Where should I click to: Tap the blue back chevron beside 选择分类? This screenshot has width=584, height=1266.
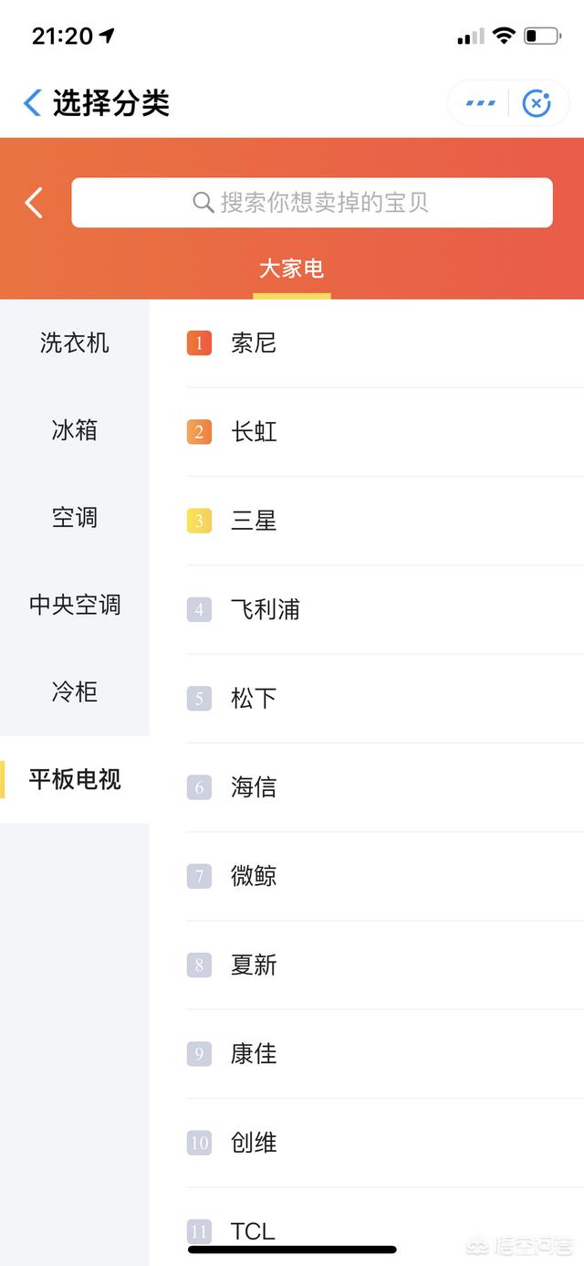coord(33,103)
